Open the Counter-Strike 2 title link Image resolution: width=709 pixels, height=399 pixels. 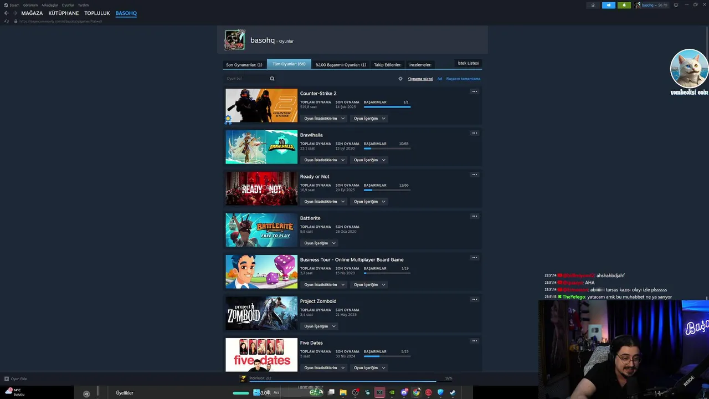coord(318,94)
